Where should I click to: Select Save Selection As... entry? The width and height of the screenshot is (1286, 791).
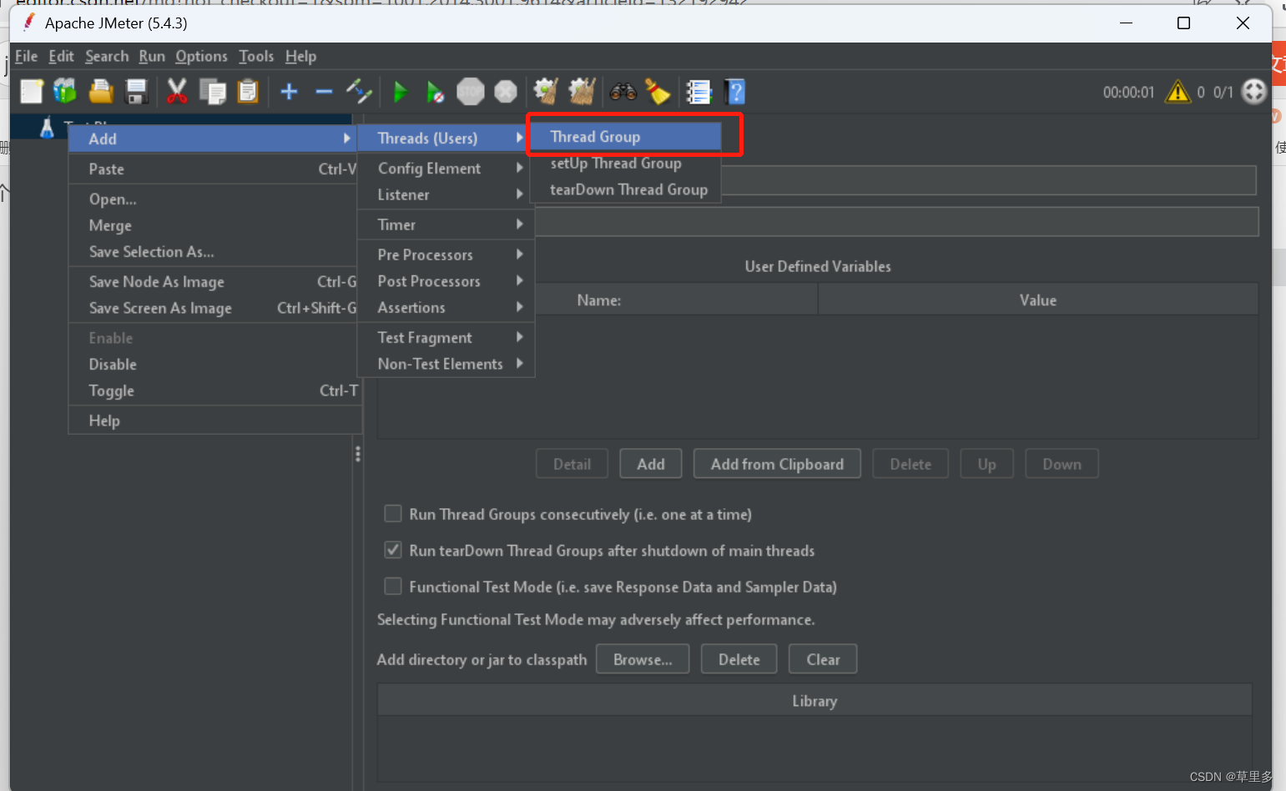[214, 251]
